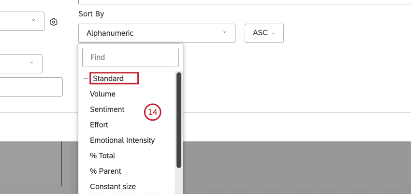The width and height of the screenshot is (411, 194).
Task: Click the Sort By label
Action: pos(91,14)
